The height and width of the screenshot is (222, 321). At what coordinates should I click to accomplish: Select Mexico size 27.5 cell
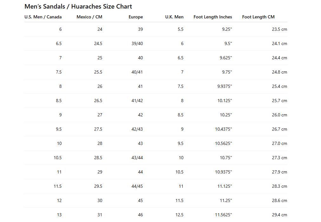point(98,129)
